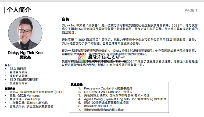204x117 pixels.
Task: Select the Precession Capital Bhd list item
Action: [x=108, y=88]
